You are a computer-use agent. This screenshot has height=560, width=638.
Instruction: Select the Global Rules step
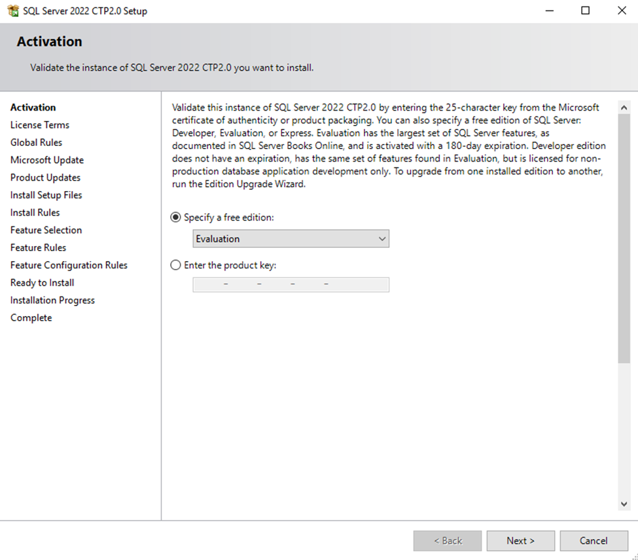coord(36,143)
